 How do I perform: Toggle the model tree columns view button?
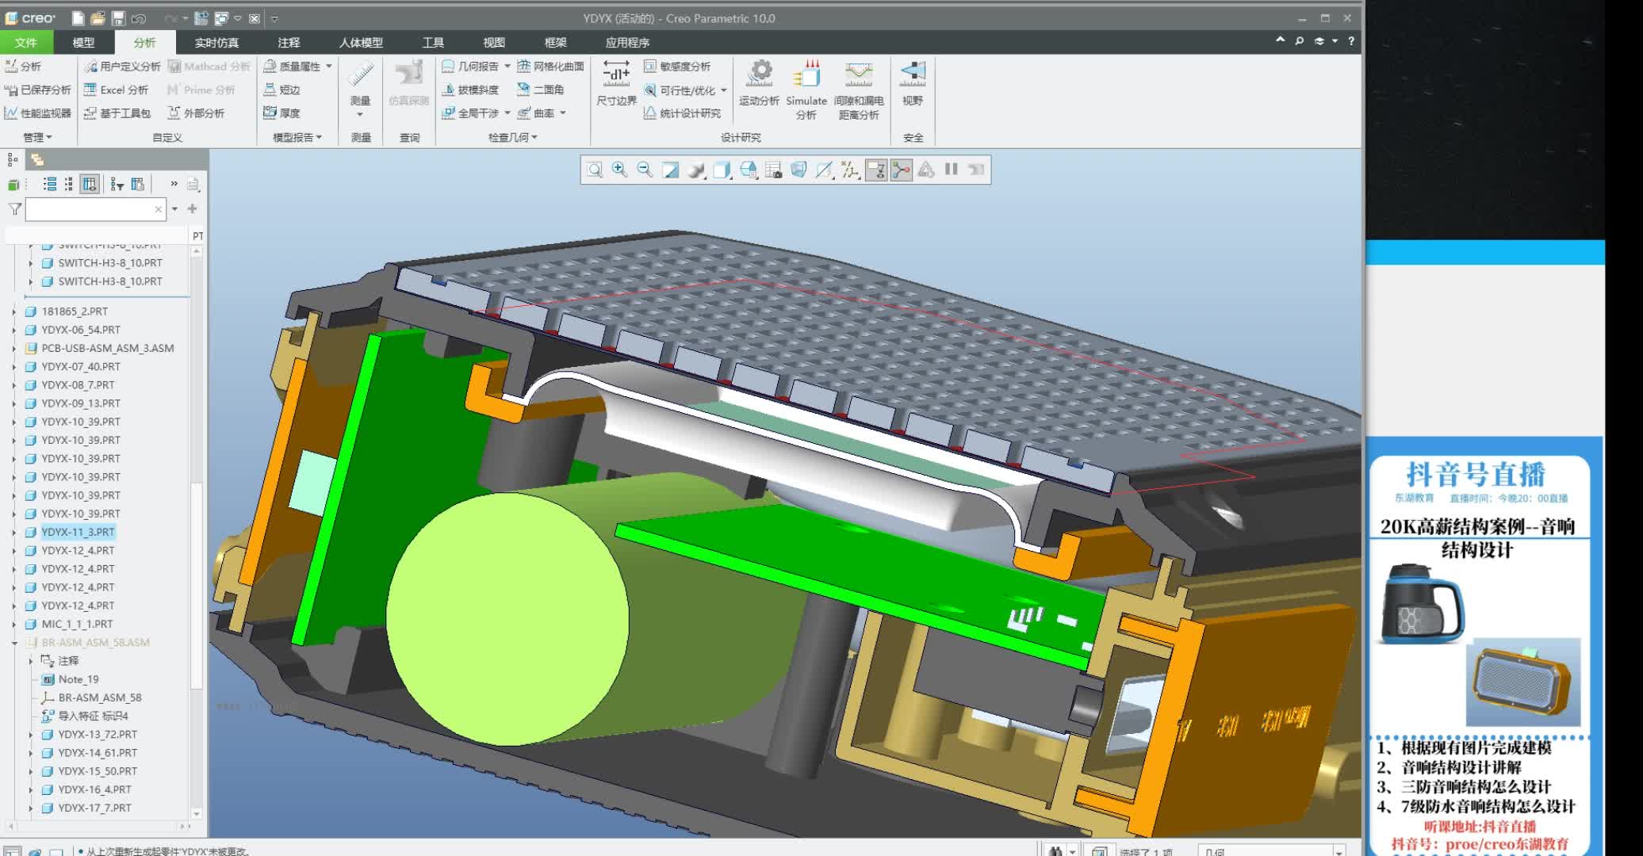tap(90, 185)
